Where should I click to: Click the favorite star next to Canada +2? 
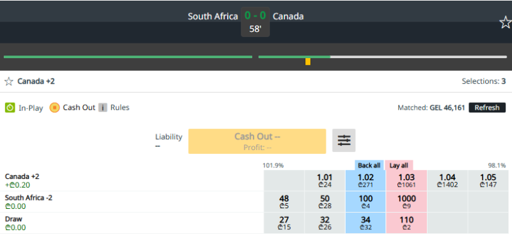[x=9, y=82]
